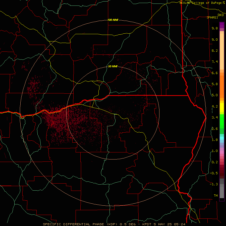Click the 1.8 scale value
Image resolution: width=226 pixels, height=226 pixels.
215,140
